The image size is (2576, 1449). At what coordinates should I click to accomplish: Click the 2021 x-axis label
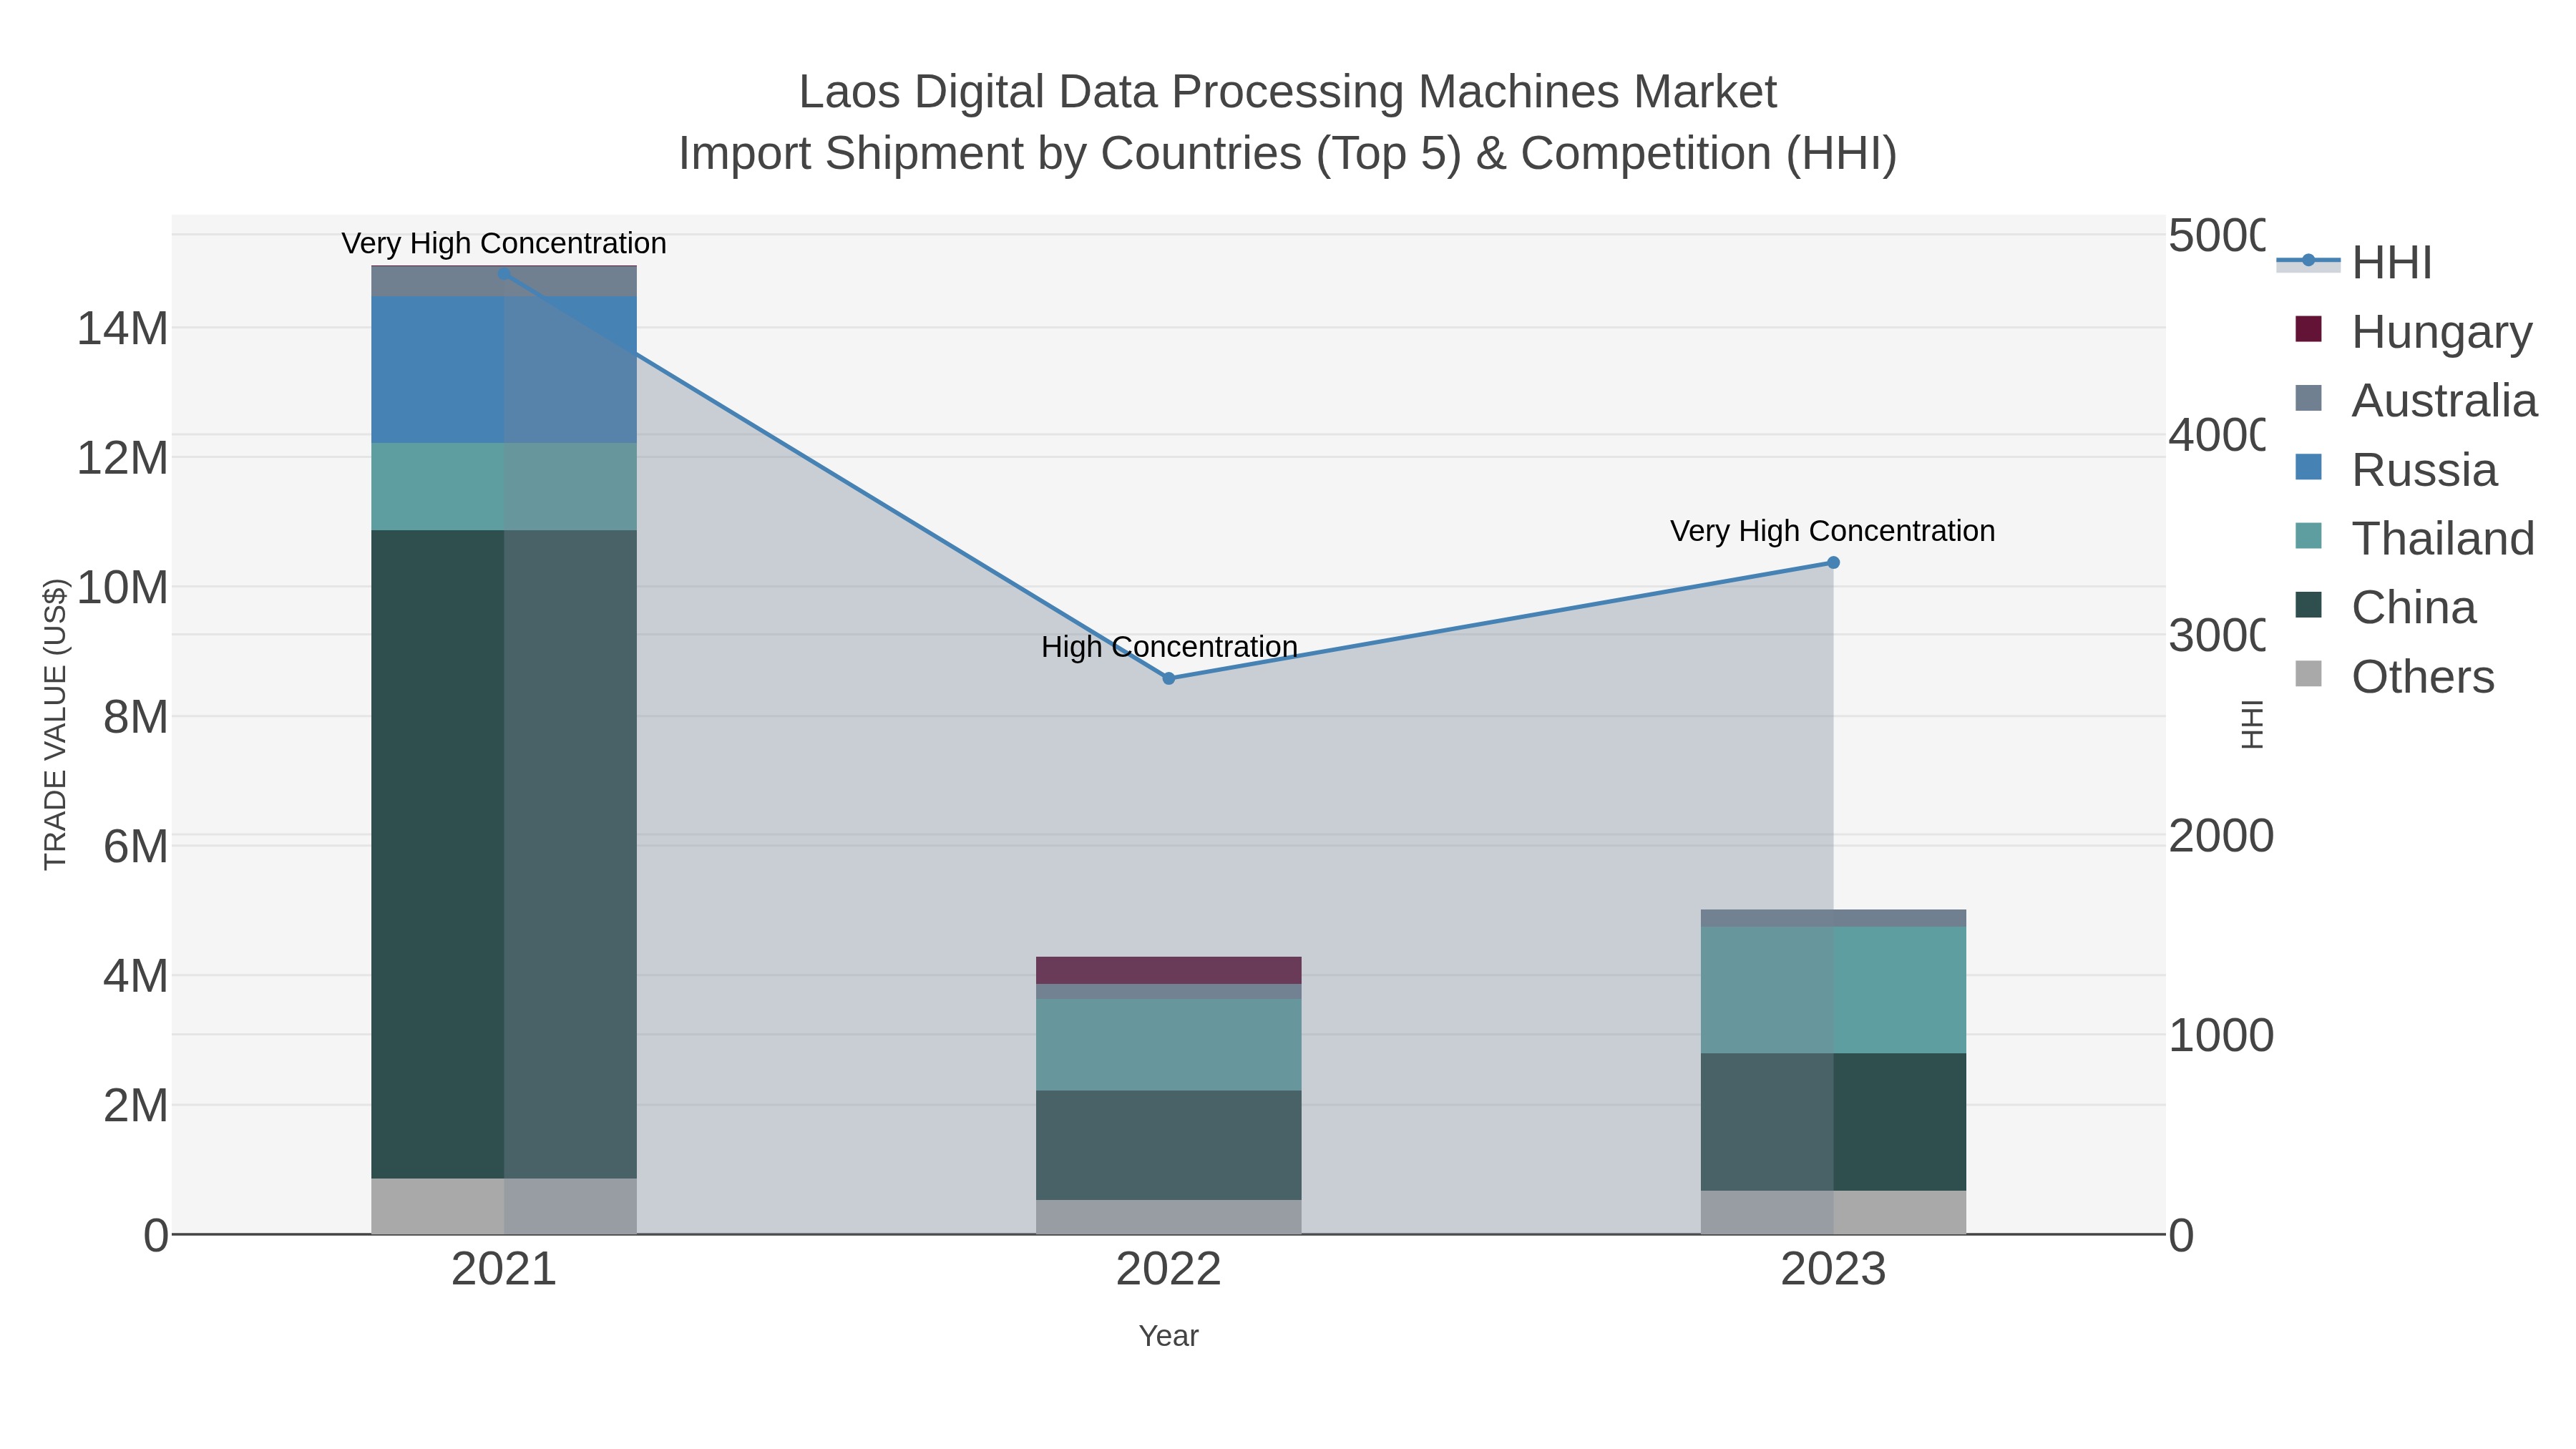point(504,1269)
